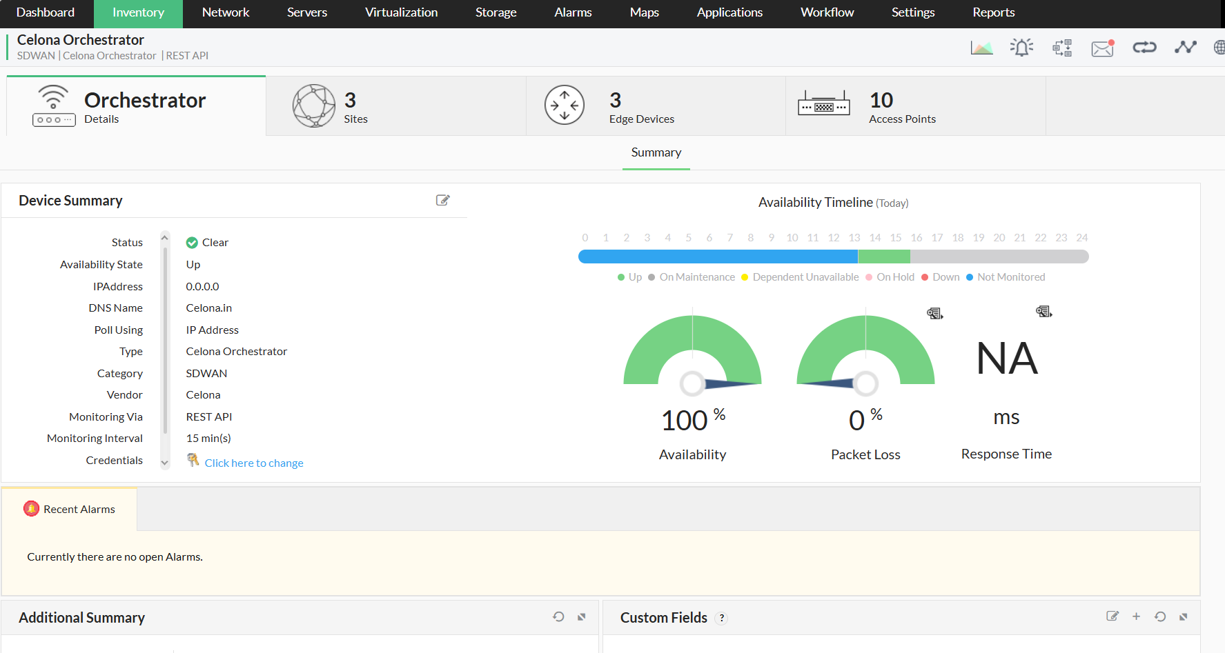Click the Sites globe network icon

pyautogui.click(x=314, y=106)
